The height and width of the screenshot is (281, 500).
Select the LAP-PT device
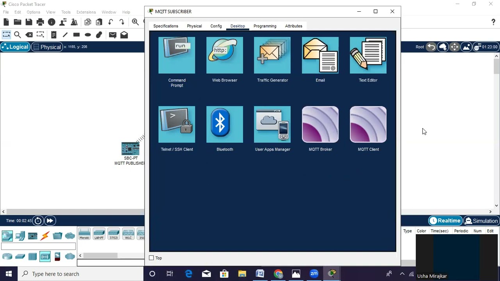pyautogui.click(x=99, y=234)
